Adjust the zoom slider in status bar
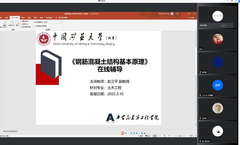The image size is (240, 145). click(180, 136)
